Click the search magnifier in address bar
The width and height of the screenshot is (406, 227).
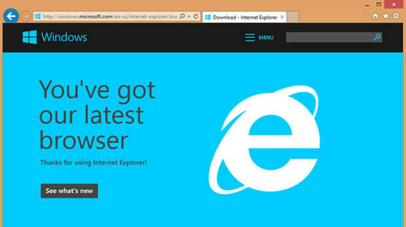pyautogui.click(x=182, y=16)
